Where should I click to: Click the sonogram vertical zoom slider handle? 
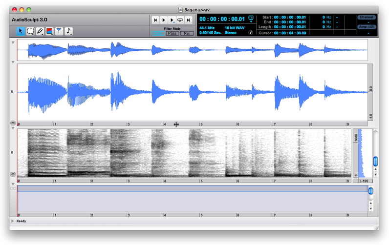pyautogui.click(x=376, y=161)
